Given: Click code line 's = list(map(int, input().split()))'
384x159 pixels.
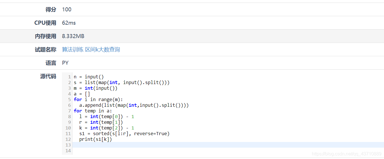Looking at the screenshot, I should 121,82.
